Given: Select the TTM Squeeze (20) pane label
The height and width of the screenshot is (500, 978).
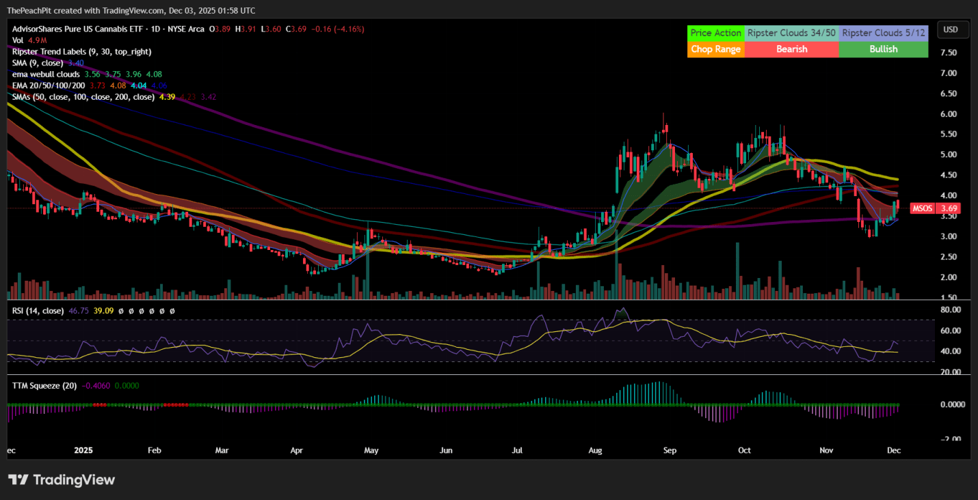Looking at the screenshot, I should [x=44, y=385].
